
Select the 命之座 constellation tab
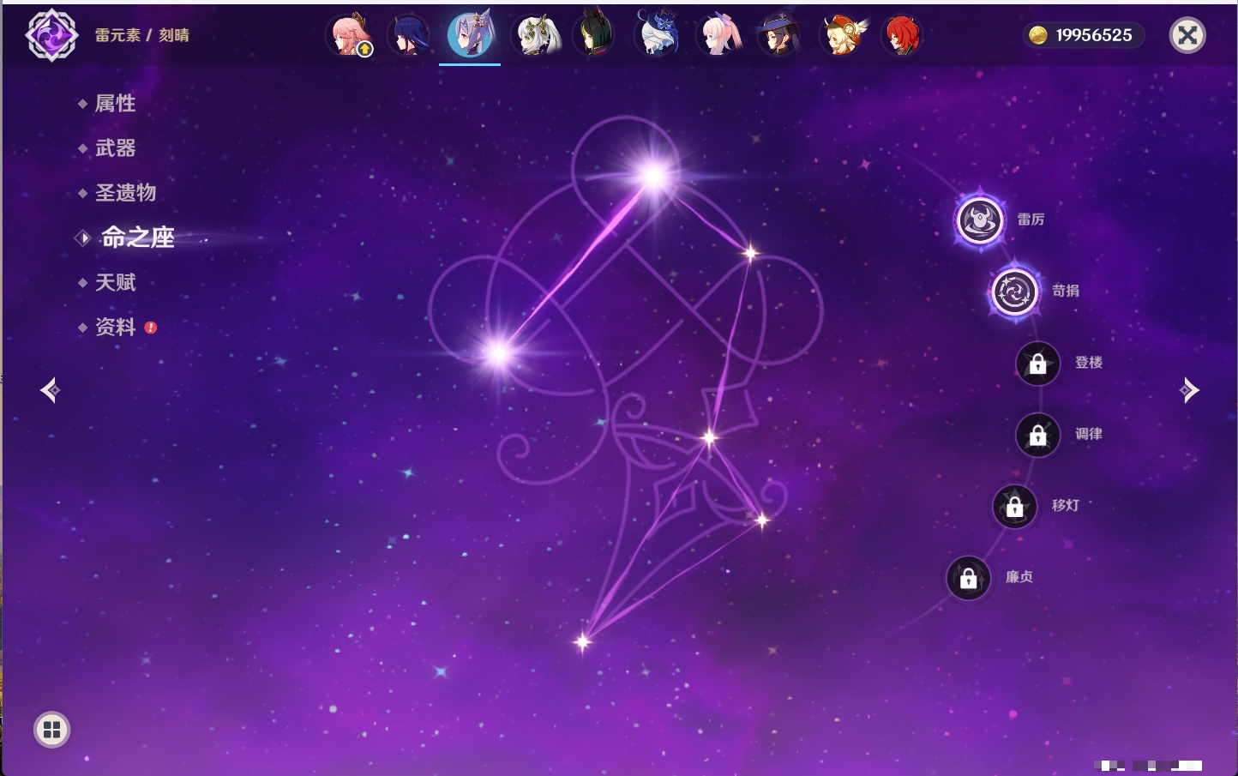137,238
